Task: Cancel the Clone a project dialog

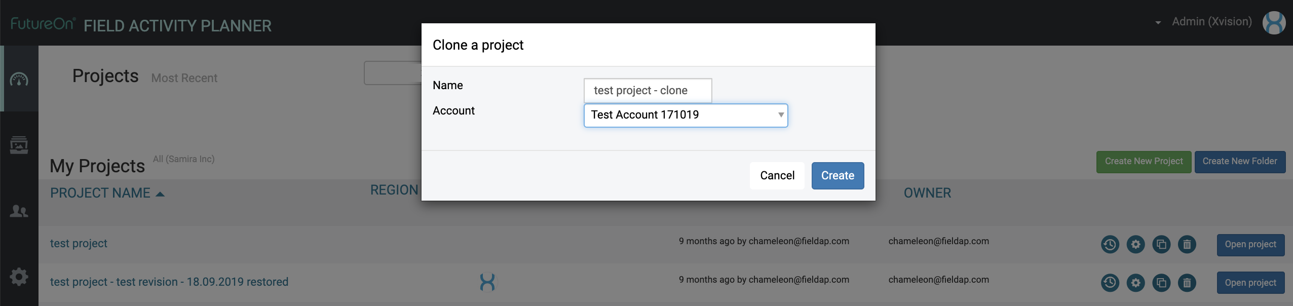Action: [777, 176]
